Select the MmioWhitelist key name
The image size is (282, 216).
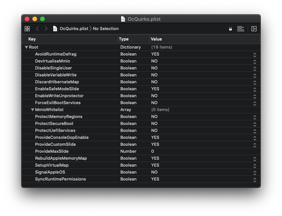point(49,110)
